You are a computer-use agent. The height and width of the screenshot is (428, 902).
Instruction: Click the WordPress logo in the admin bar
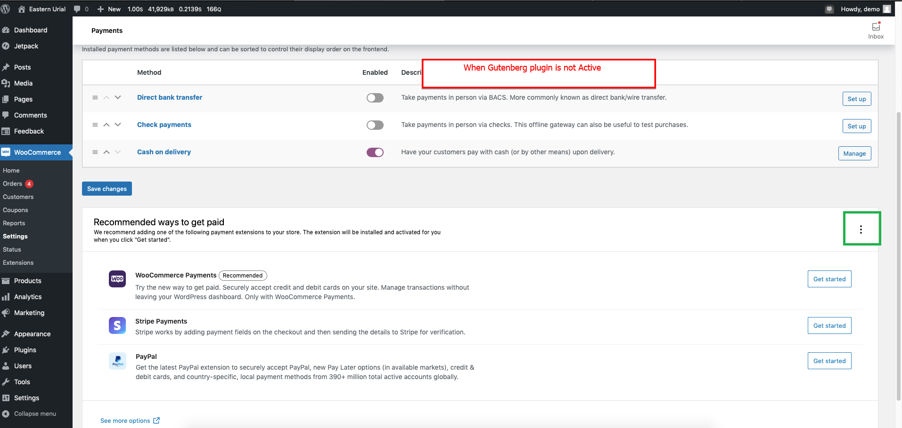pyautogui.click(x=6, y=8)
